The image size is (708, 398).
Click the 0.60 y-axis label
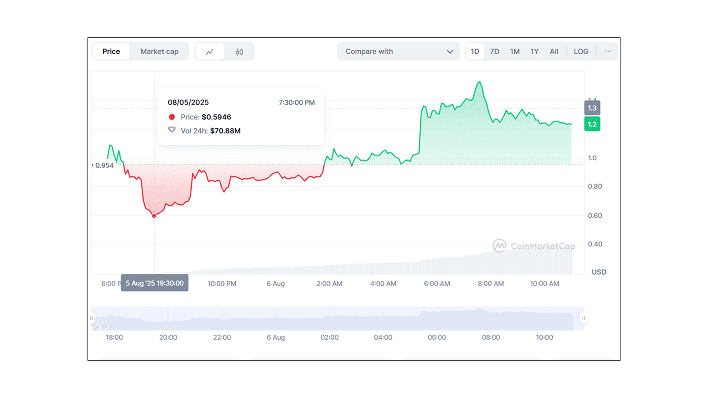coord(595,215)
